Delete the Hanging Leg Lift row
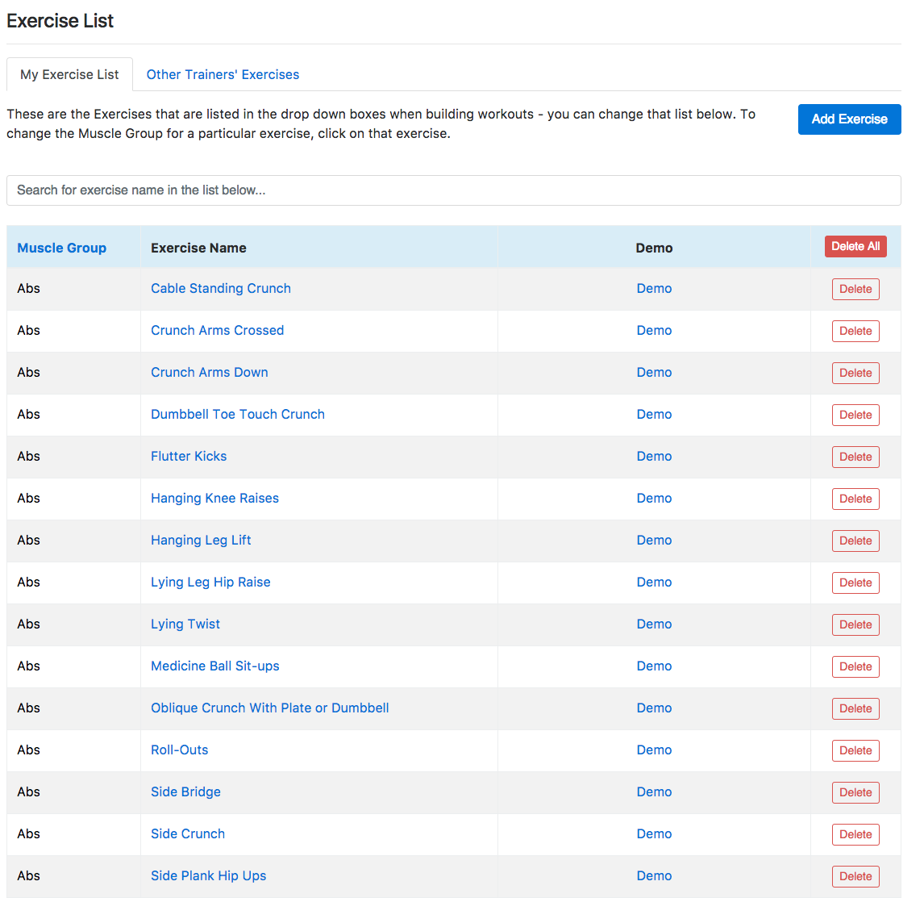The width and height of the screenshot is (924, 898). tap(855, 541)
